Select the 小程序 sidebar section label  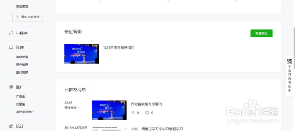22,33
